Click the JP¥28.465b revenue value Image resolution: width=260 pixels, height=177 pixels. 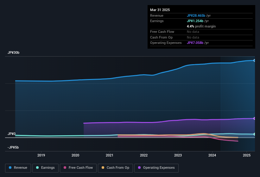(x=196, y=15)
